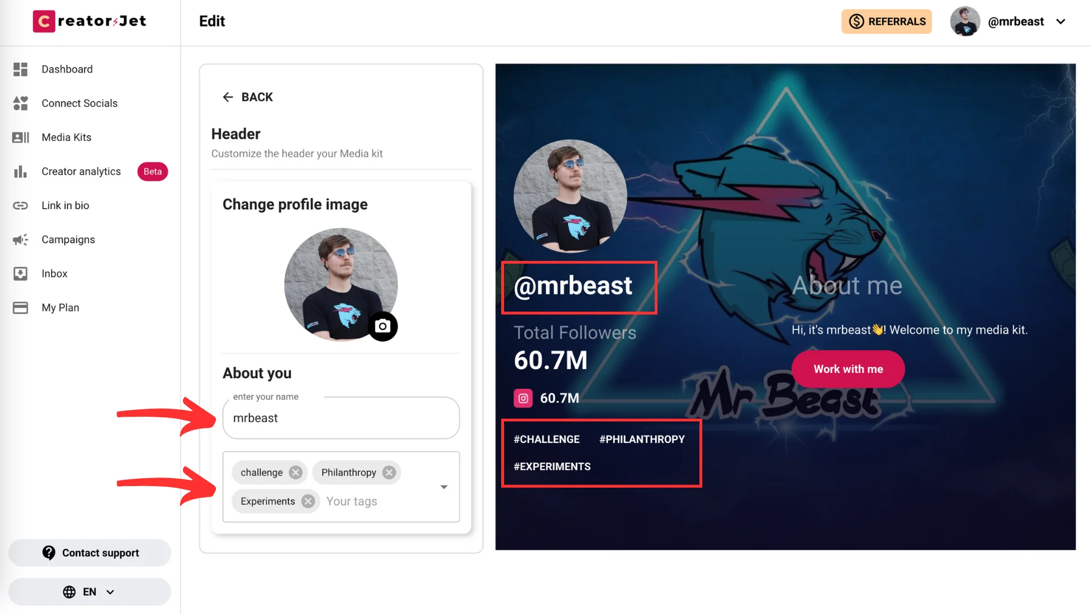
Task: Click the Media Kits icon
Action: coord(21,137)
